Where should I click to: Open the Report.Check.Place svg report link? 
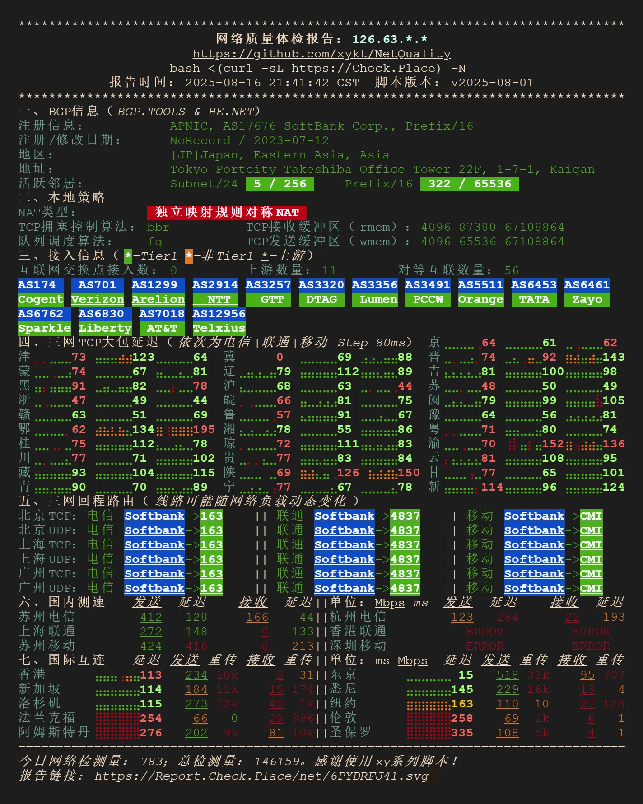click(x=261, y=776)
